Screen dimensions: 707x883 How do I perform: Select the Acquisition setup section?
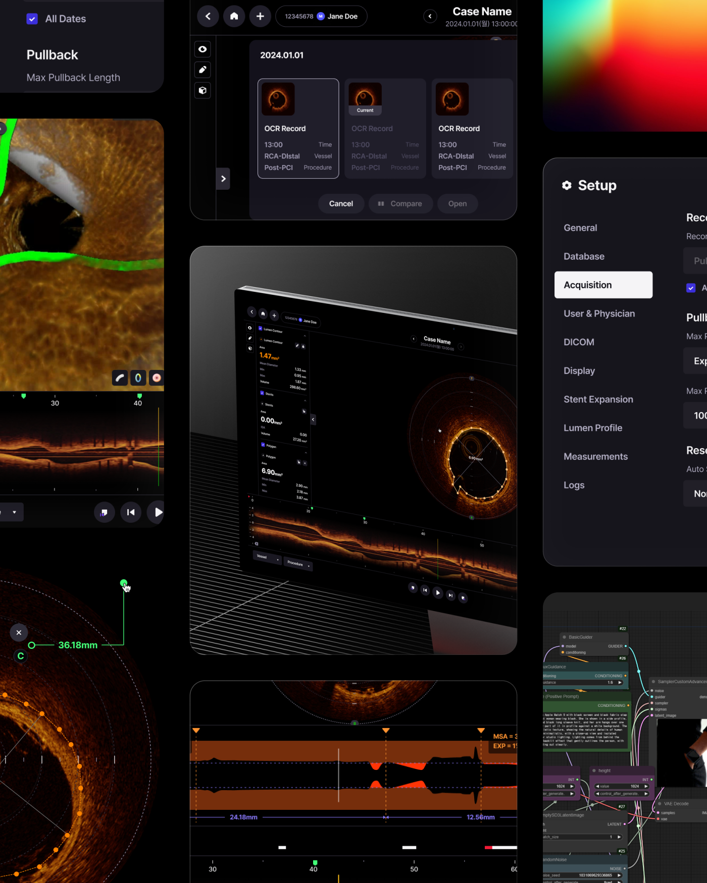pos(603,285)
